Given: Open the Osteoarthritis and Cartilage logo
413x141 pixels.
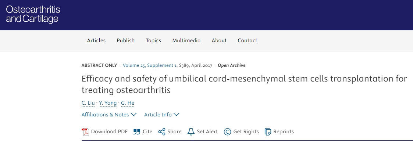Looking at the screenshot, I should 33,14.
